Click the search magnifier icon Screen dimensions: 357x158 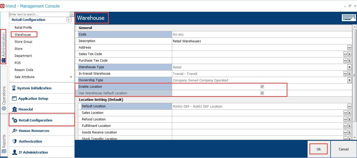(72, 14)
